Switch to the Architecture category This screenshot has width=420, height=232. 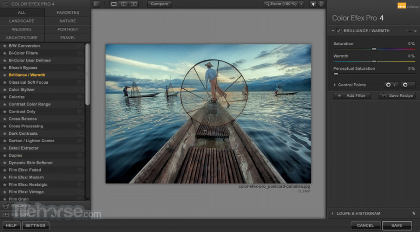(x=22, y=38)
